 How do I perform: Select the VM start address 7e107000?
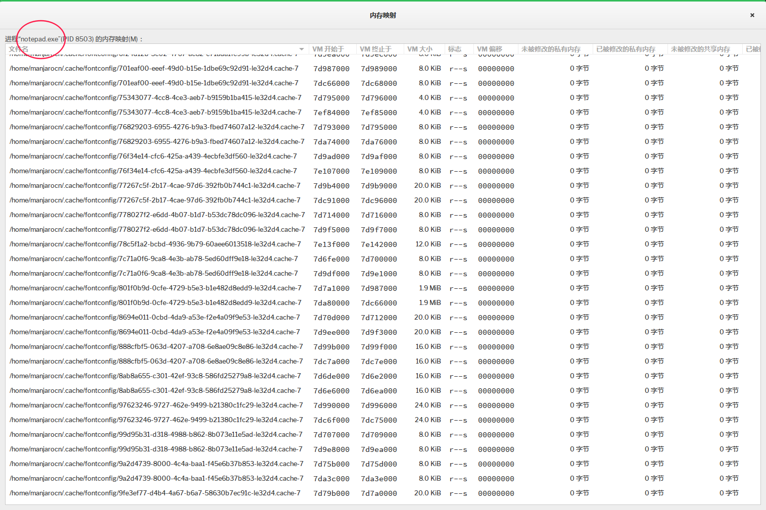pos(331,171)
